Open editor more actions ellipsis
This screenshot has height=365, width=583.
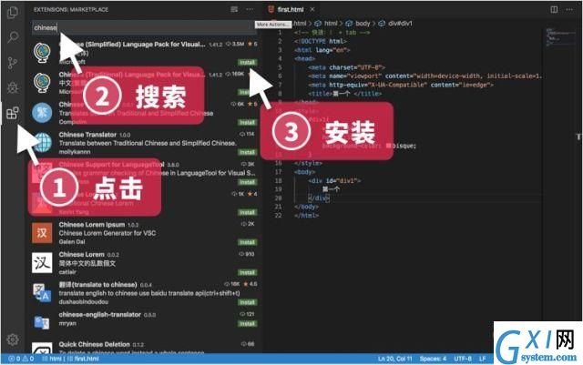click(x=569, y=9)
